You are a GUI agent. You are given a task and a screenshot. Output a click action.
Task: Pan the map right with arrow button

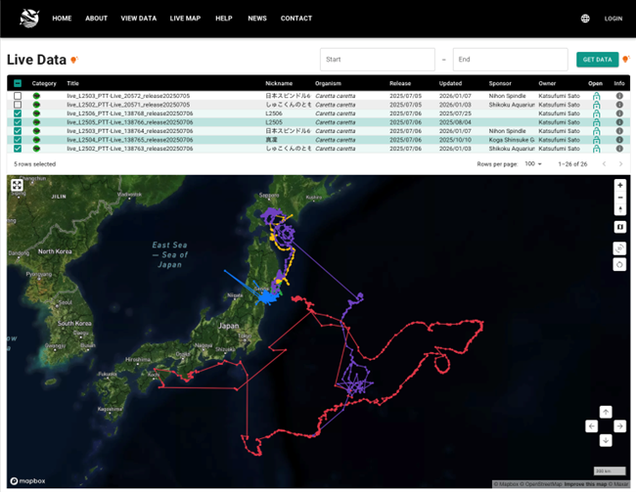[x=619, y=425]
